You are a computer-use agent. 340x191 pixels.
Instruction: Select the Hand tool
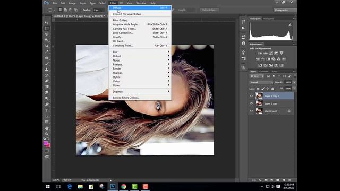click(x=47, y=128)
